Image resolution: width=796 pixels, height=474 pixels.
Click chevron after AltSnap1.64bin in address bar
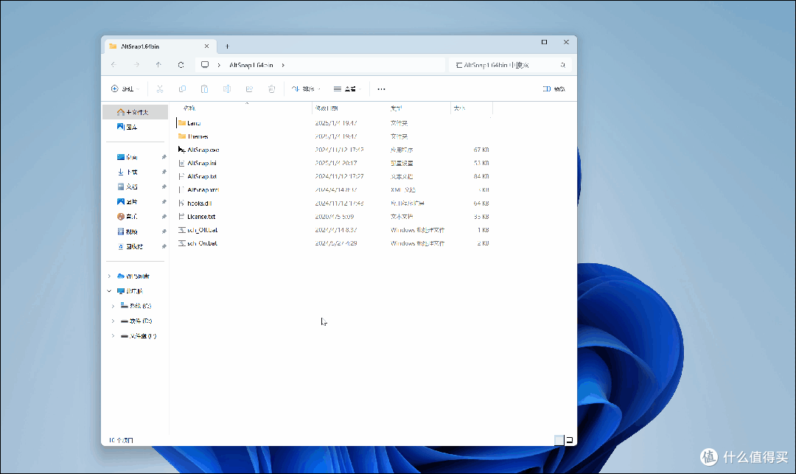pyautogui.click(x=283, y=65)
